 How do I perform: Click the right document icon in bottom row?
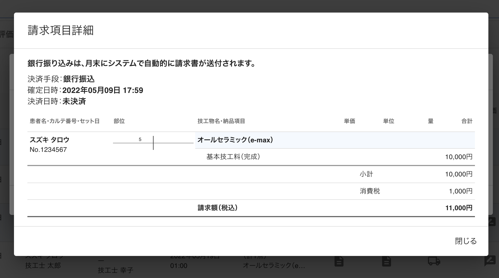pyautogui.click(x=387, y=262)
